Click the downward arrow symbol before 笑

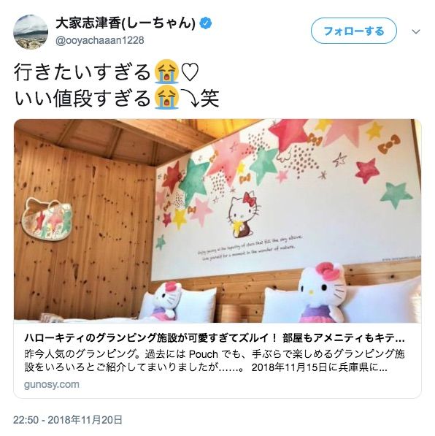click(x=190, y=98)
